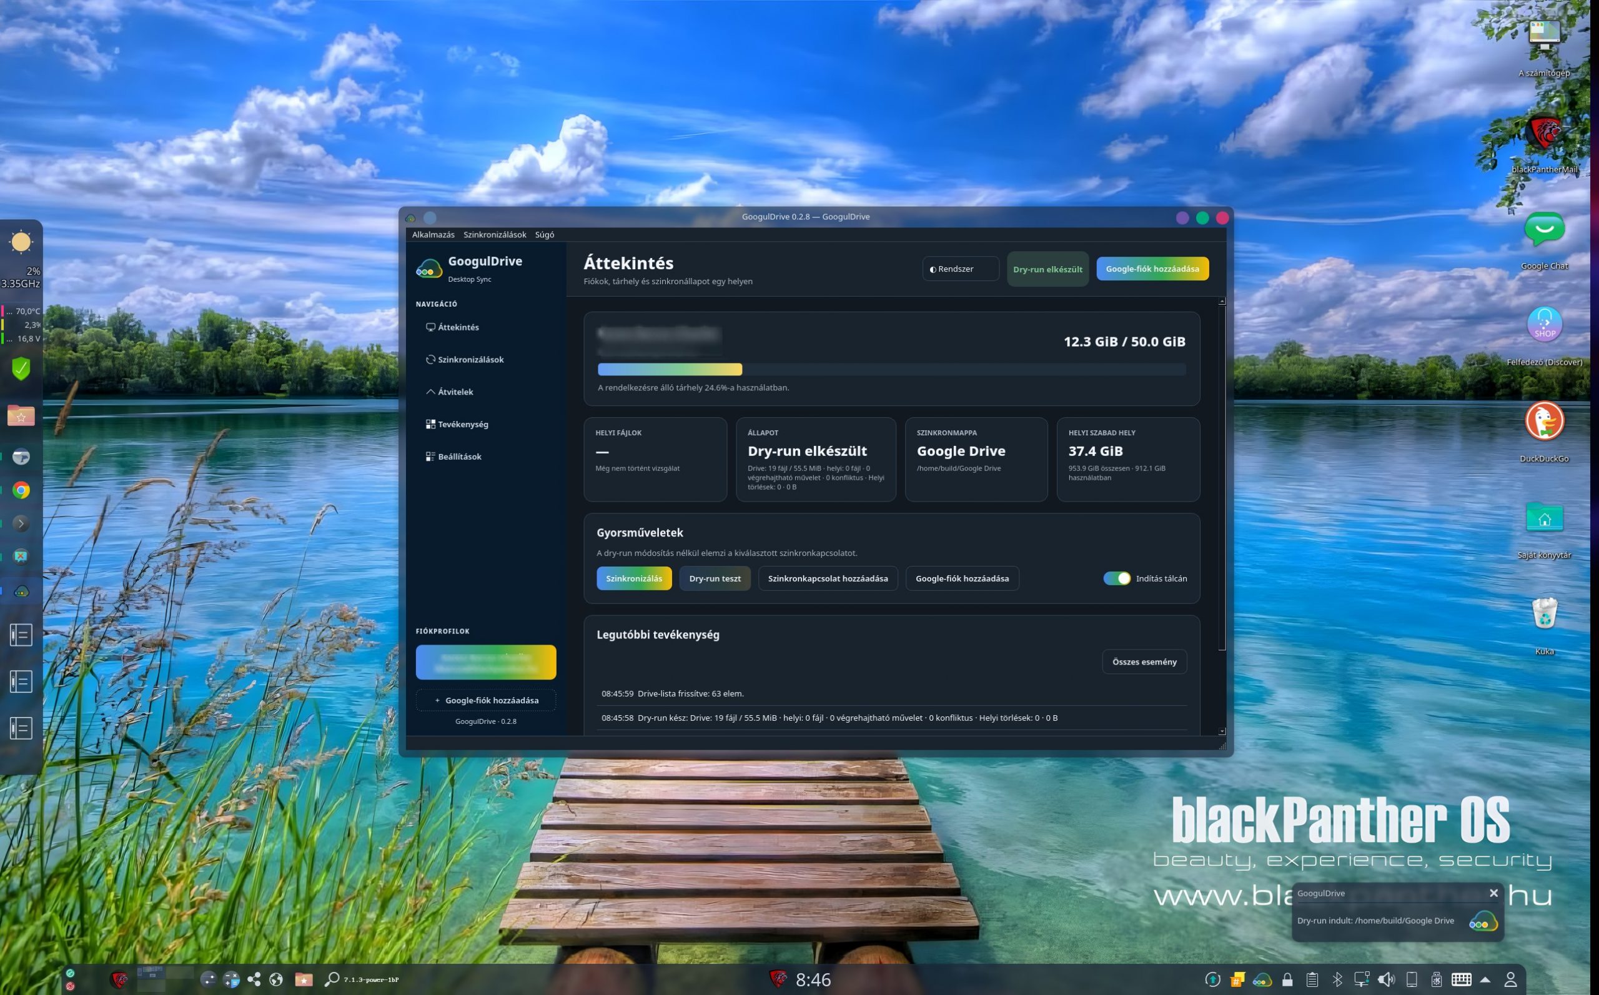Open the clipboard icon in the system tray
The width and height of the screenshot is (1599, 995).
[x=1312, y=980]
